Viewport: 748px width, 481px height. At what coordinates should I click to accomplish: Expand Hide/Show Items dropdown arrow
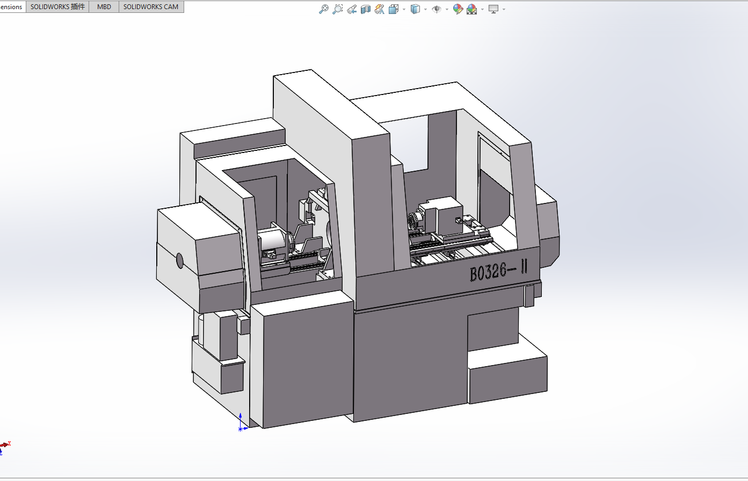point(447,9)
